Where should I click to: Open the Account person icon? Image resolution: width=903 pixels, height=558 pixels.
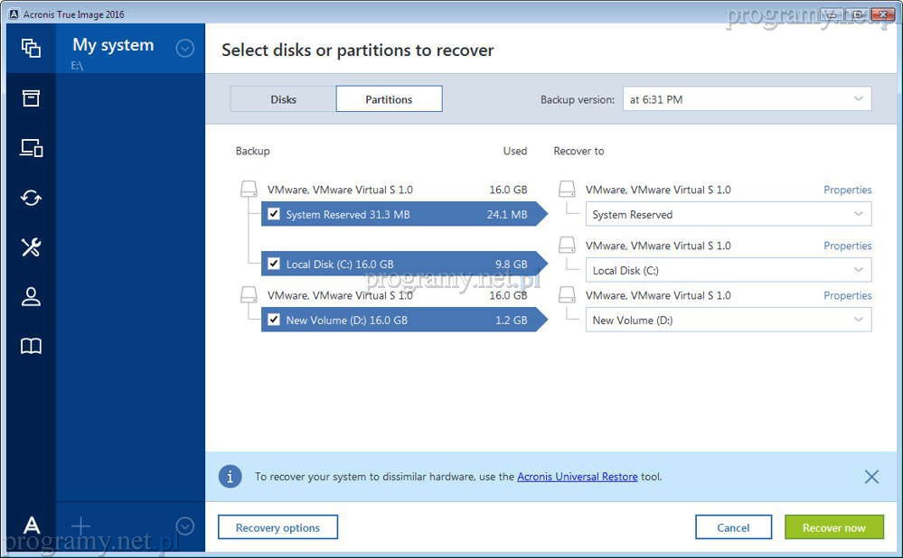[x=31, y=296]
